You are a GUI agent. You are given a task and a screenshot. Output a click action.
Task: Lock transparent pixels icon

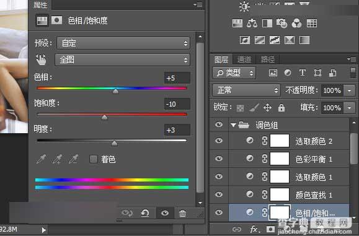240,108
